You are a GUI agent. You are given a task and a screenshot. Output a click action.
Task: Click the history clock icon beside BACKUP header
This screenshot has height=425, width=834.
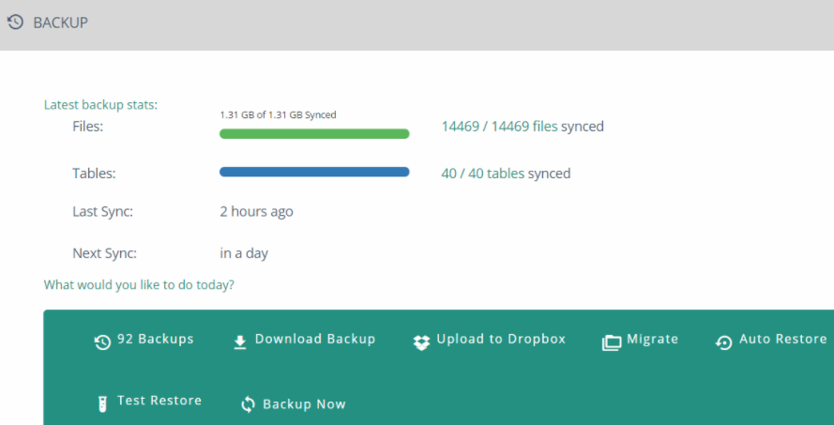[15, 23]
